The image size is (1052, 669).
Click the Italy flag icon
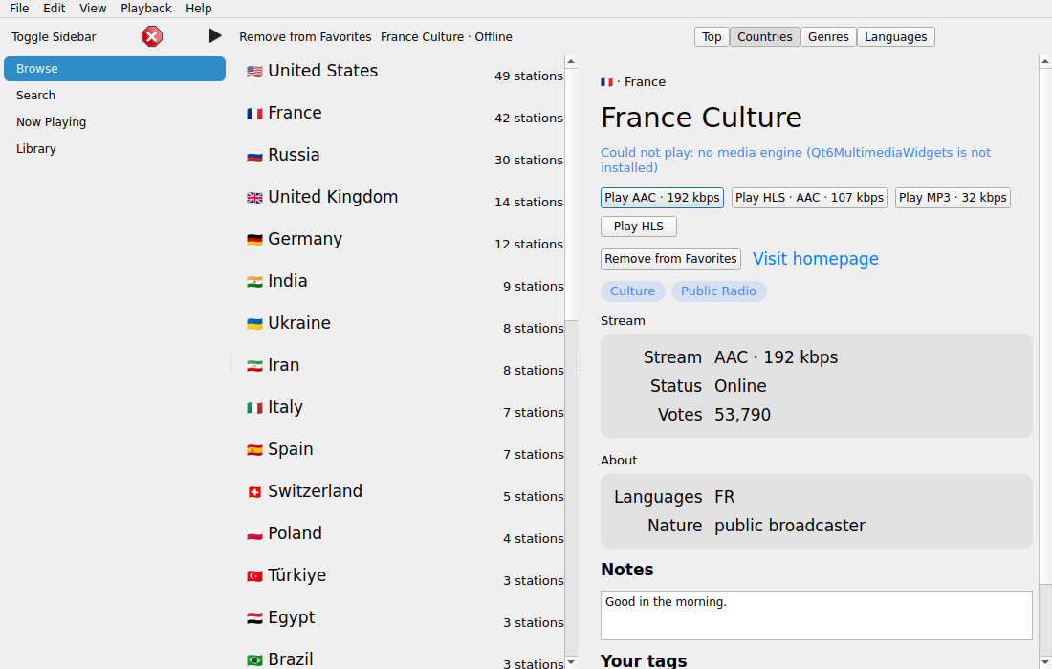(254, 407)
